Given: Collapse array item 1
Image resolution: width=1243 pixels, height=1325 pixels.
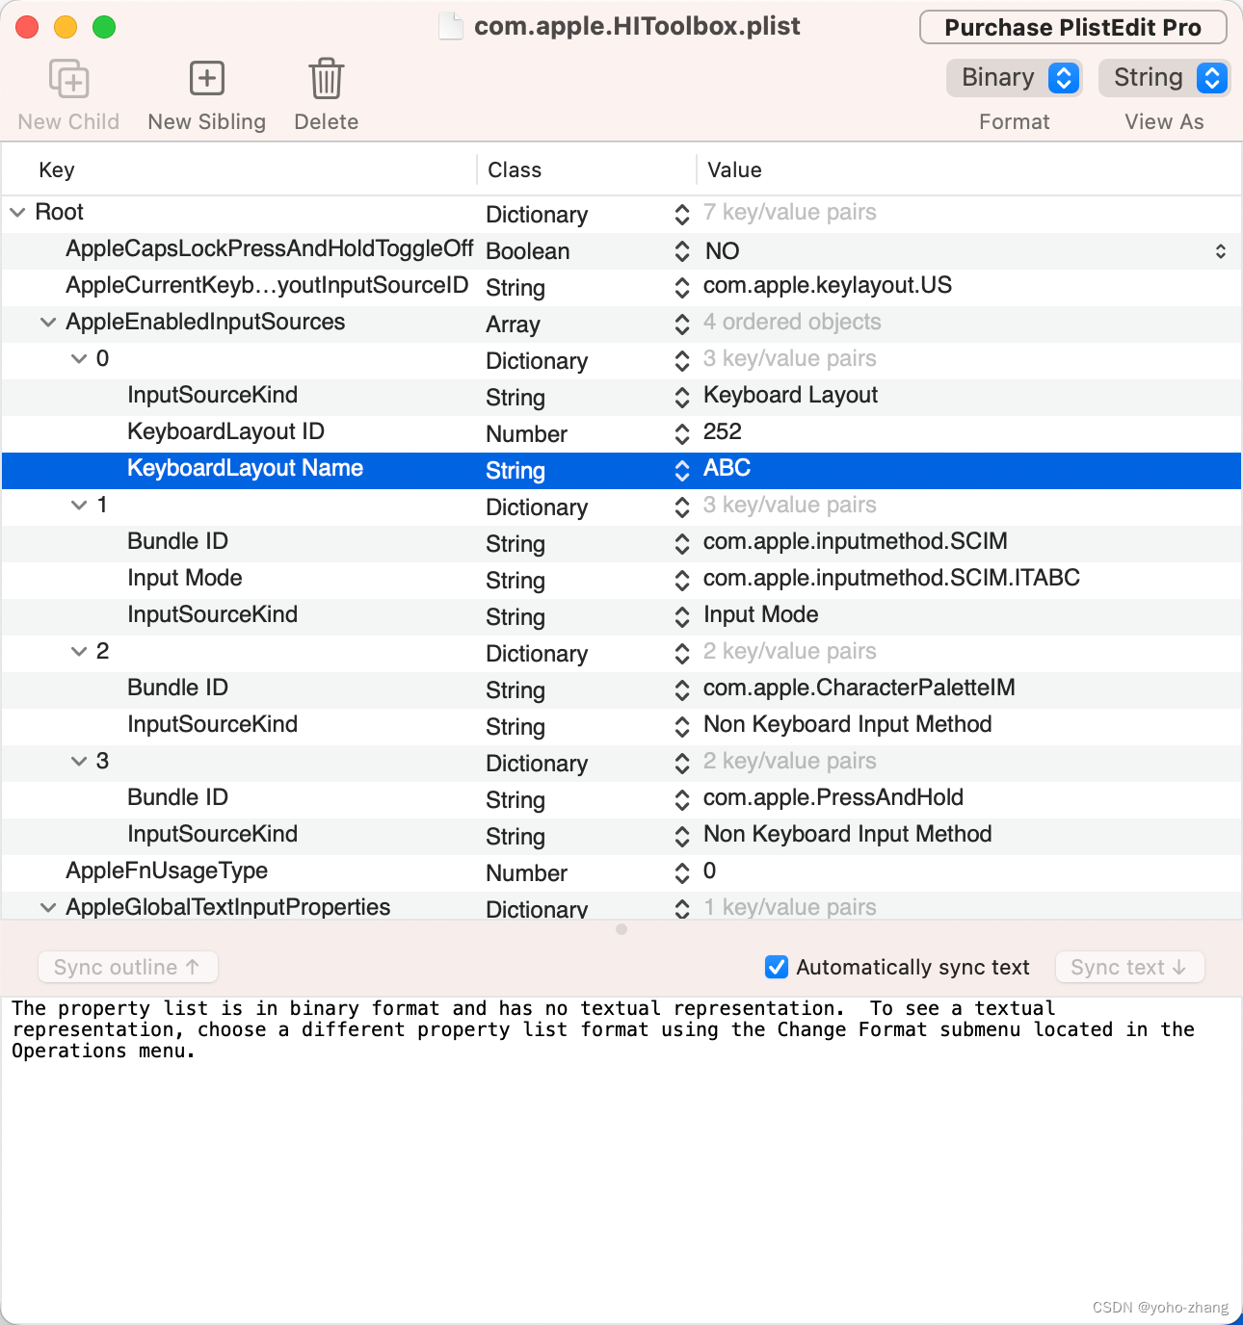Looking at the screenshot, I should coord(79,505).
